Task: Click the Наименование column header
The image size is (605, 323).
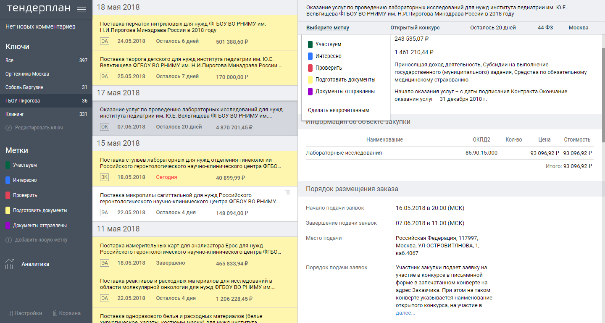Action: pyautogui.click(x=384, y=139)
